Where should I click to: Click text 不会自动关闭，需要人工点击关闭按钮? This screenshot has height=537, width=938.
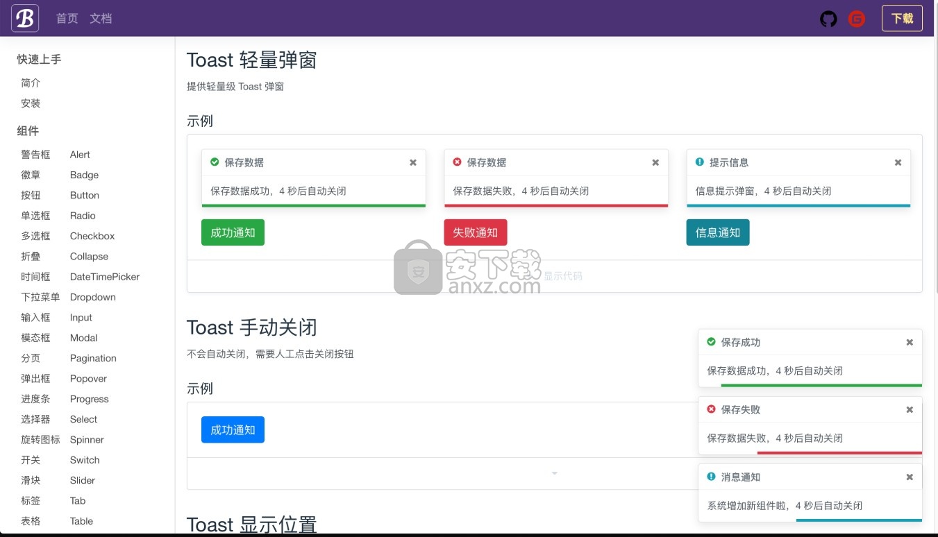point(270,354)
